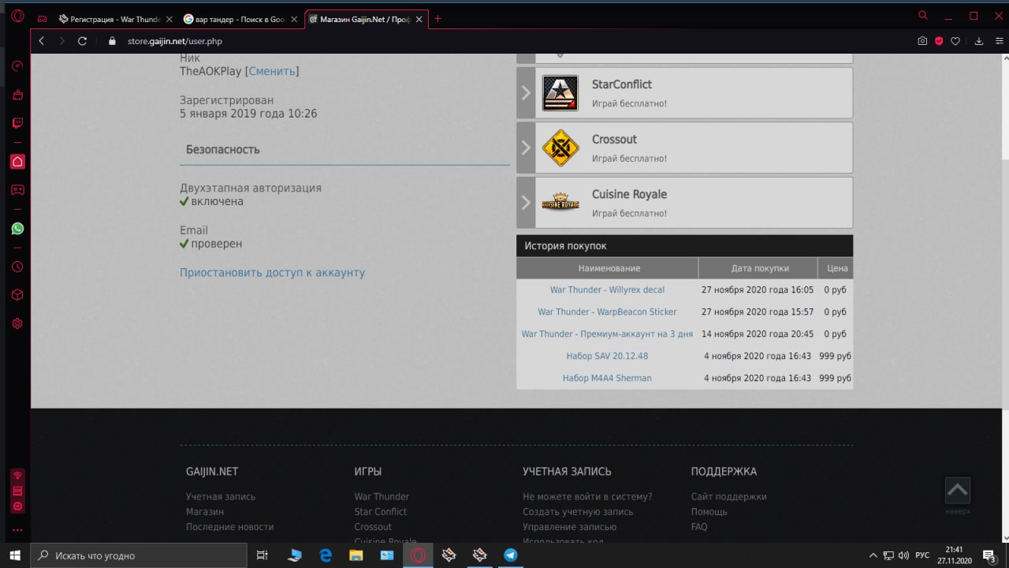Click Не можете войти в систему? link
The image size is (1009, 568).
click(x=587, y=496)
